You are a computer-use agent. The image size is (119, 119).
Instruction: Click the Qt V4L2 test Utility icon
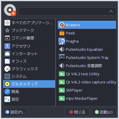tap(62, 74)
